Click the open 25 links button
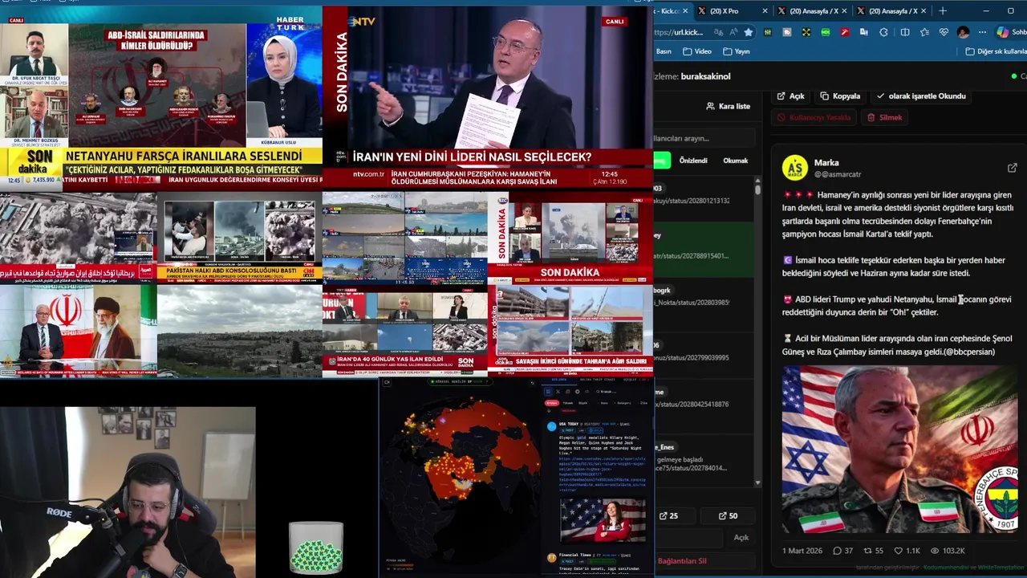 (x=669, y=515)
